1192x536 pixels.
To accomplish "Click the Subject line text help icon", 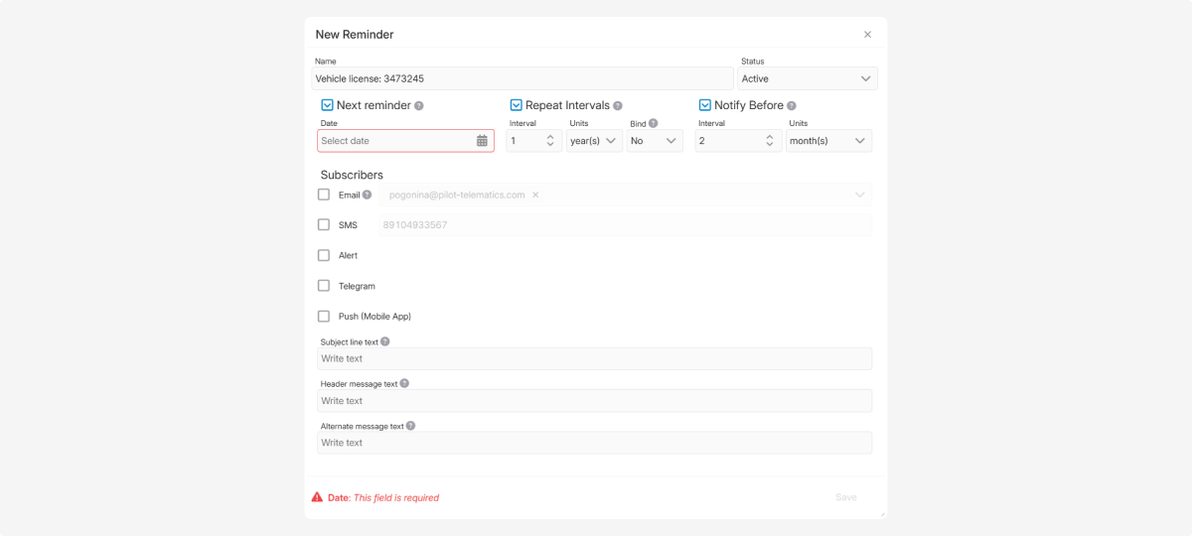I will pos(385,341).
